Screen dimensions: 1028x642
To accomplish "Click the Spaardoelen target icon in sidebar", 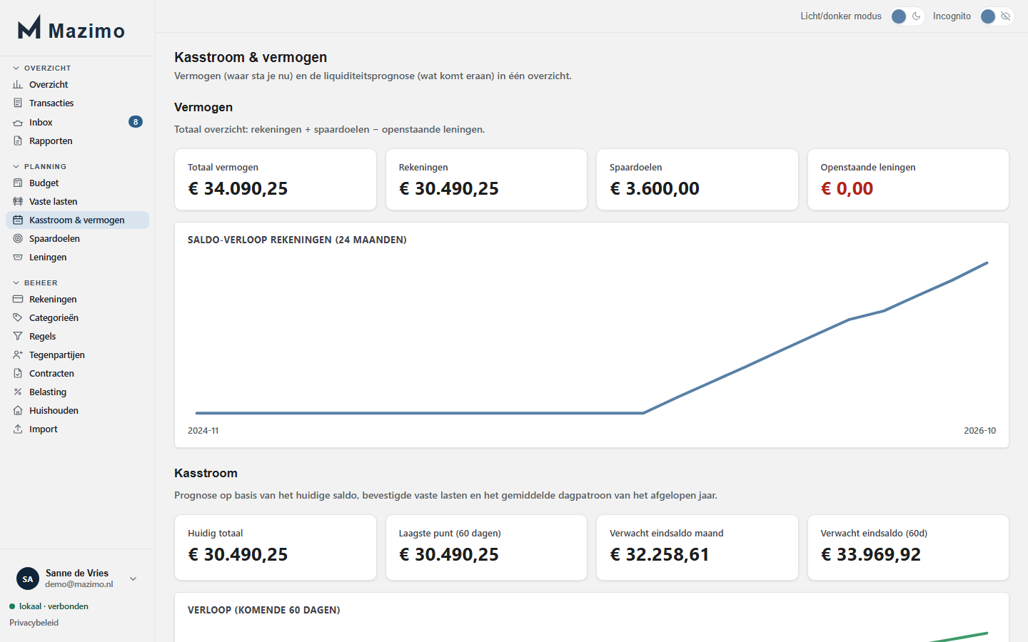I will pos(18,238).
